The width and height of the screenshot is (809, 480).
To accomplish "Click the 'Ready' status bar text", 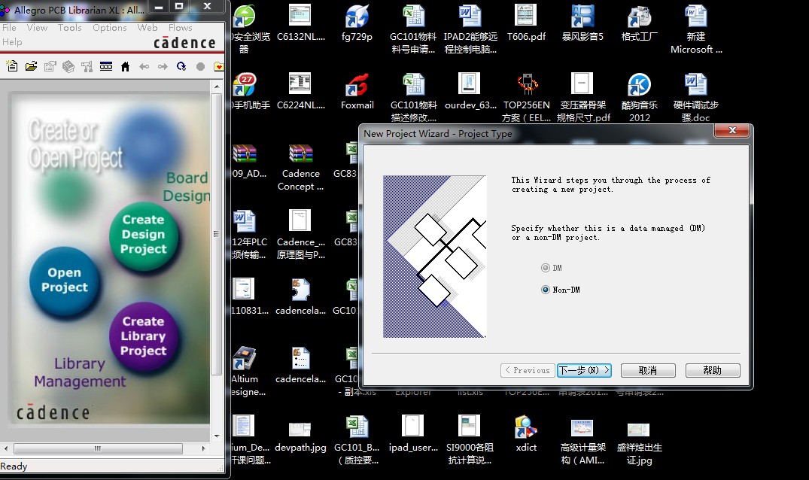I will pos(14,466).
